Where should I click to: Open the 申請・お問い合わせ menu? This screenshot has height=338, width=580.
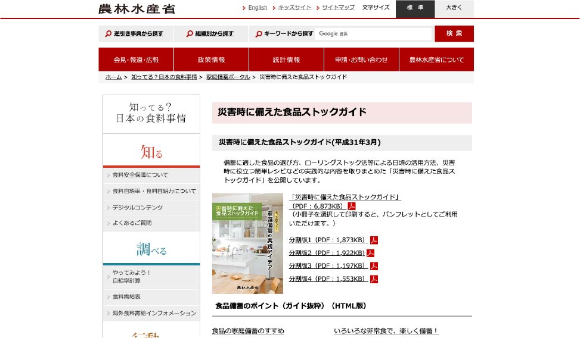[x=361, y=60]
